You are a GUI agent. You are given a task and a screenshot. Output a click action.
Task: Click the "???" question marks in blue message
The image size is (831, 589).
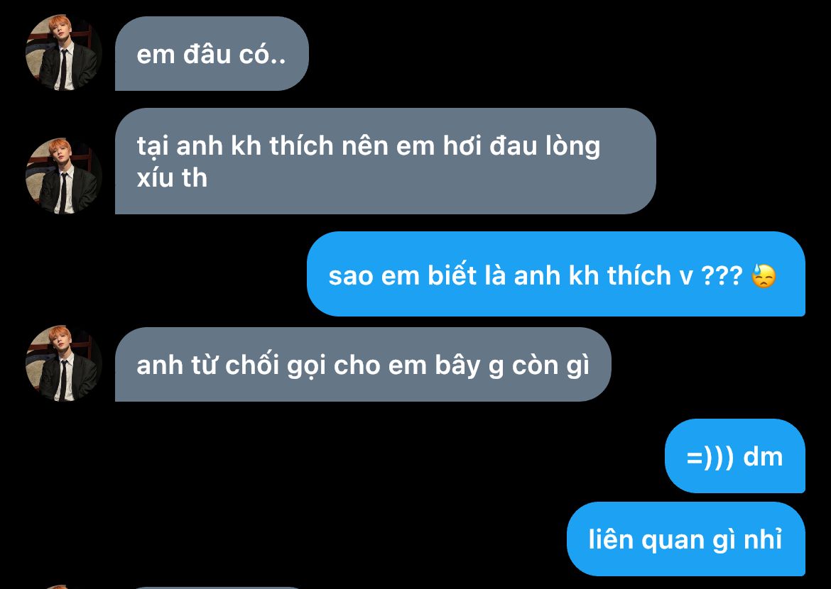pos(722,276)
